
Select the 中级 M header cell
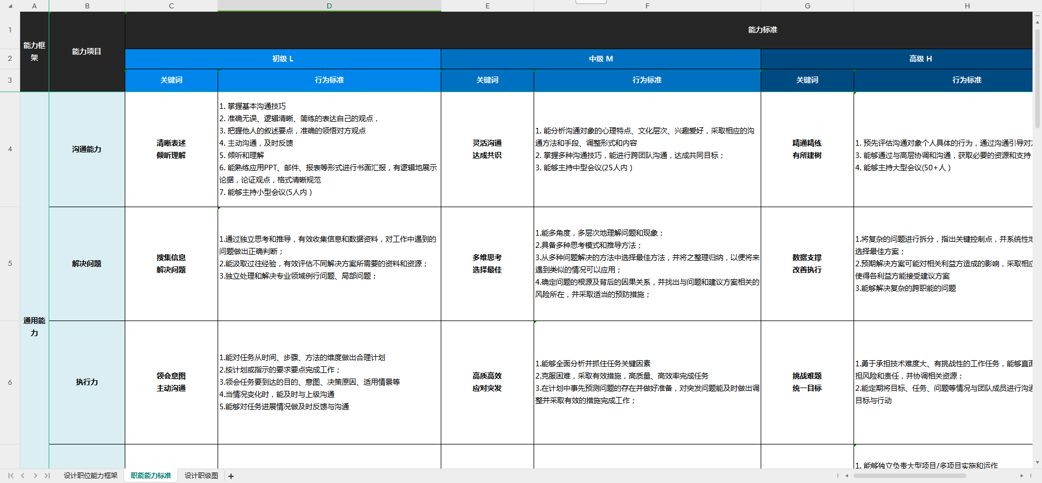pos(601,59)
